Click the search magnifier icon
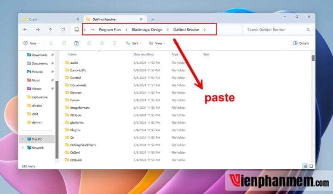333x194 pixels. point(308,30)
